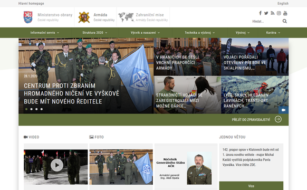Open the Struktura 2020 menu item
The image size is (307, 190).
(95, 33)
